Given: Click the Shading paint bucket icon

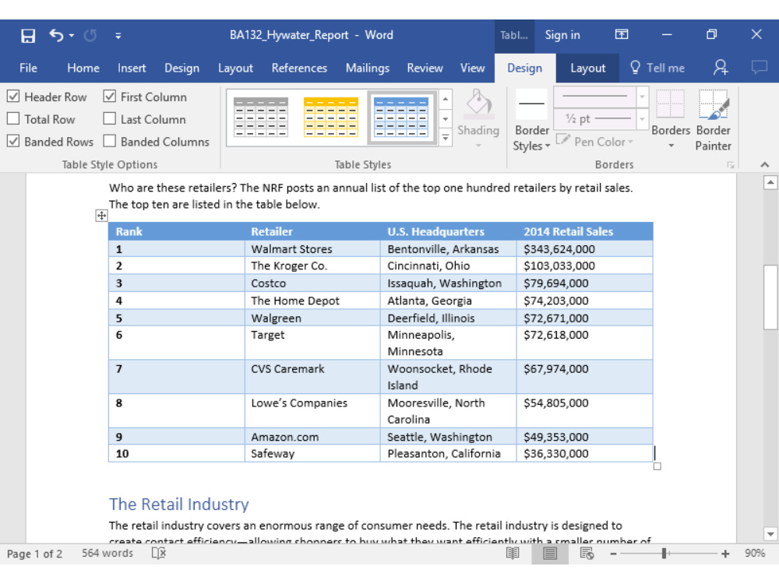Looking at the screenshot, I should click(x=478, y=103).
